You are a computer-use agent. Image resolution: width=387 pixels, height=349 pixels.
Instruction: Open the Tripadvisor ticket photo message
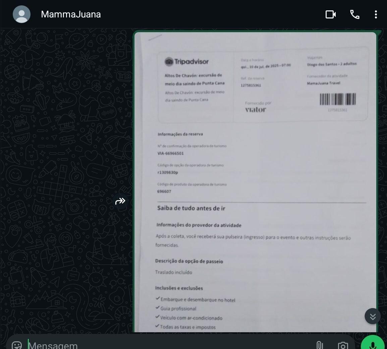[x=255, y=182]
